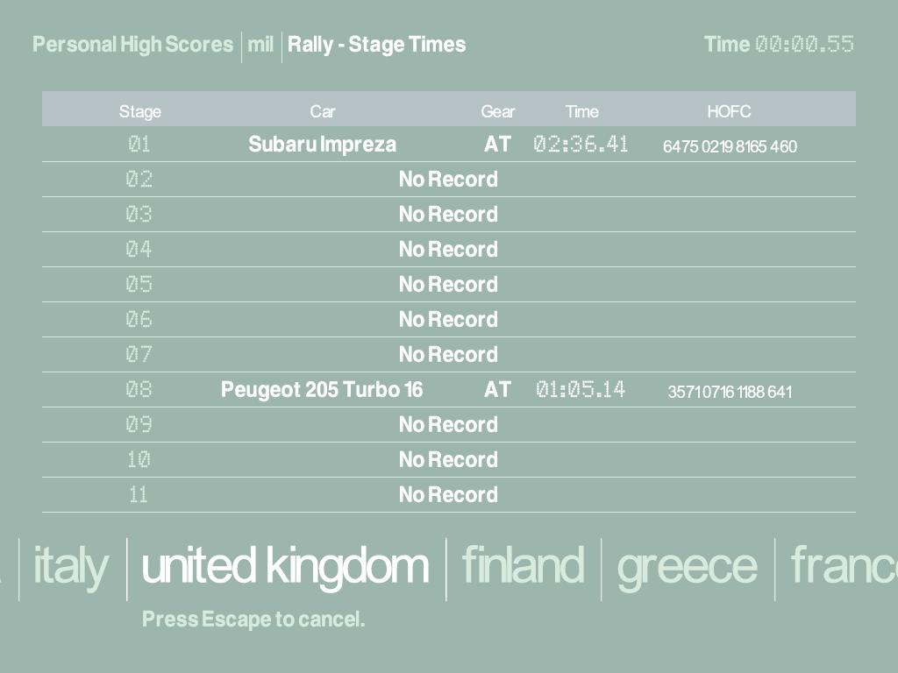Click the mil player name
The image size is (898, 673).
260,45
